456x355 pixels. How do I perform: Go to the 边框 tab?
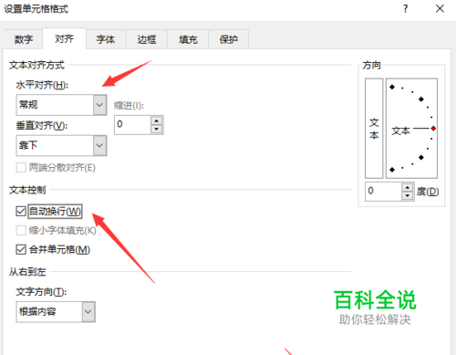click(x=147, y=39)
